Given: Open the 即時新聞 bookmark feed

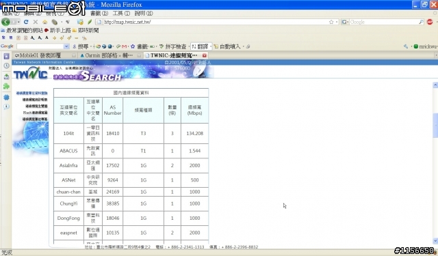Looking at the screenshot, I should point(86,30).
